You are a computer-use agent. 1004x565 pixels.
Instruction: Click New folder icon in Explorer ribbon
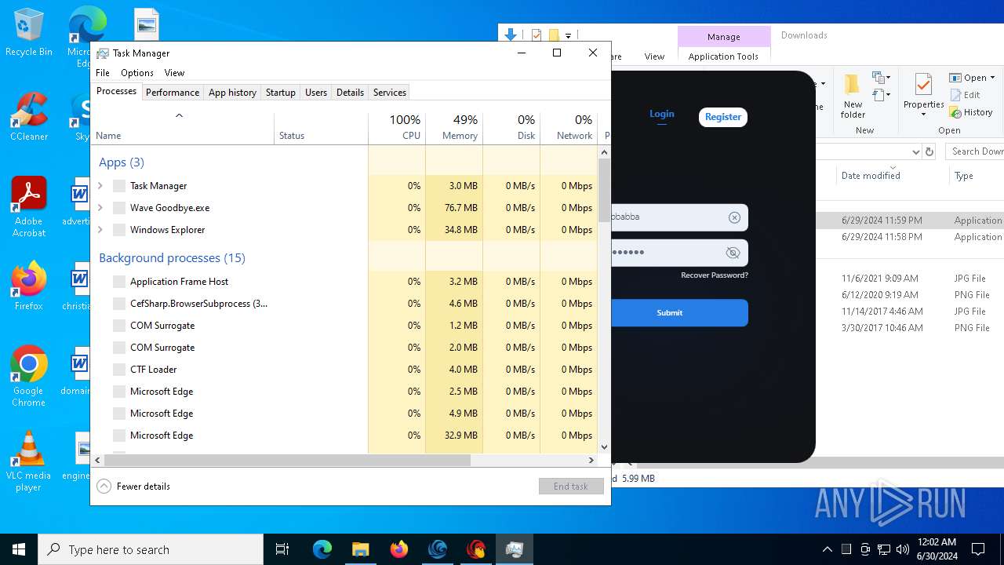[853, 96]
